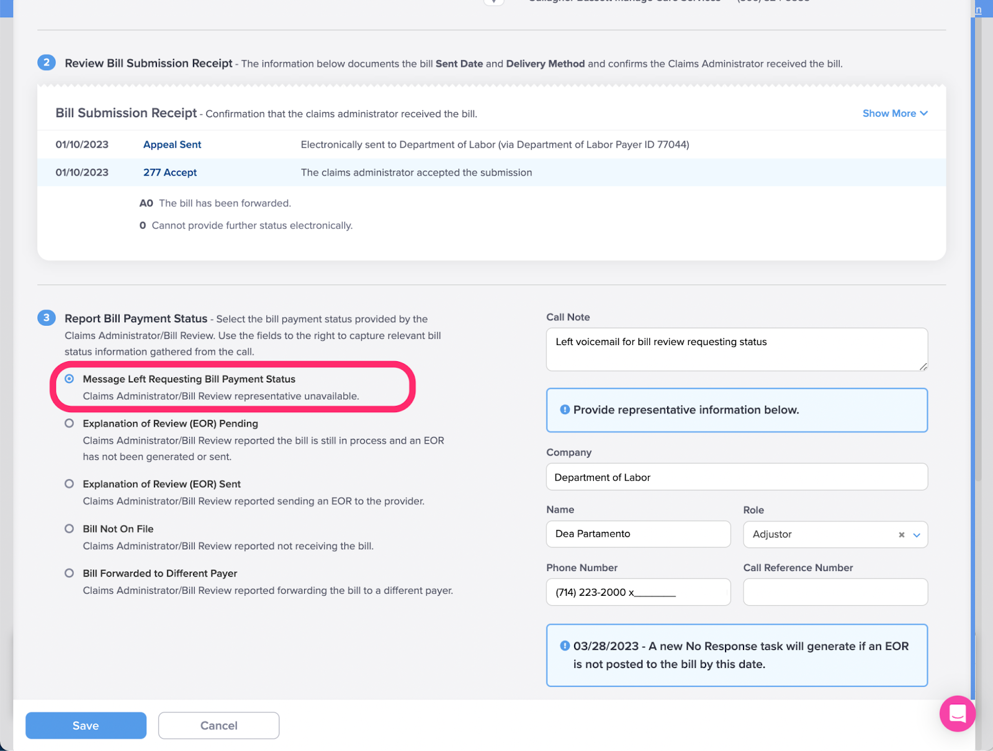Click the info icon beside Provide representative information
993x751 pixels.
tap(565, 410)
